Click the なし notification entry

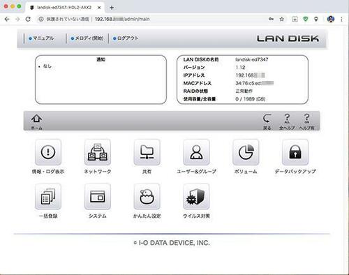point(47,66)
